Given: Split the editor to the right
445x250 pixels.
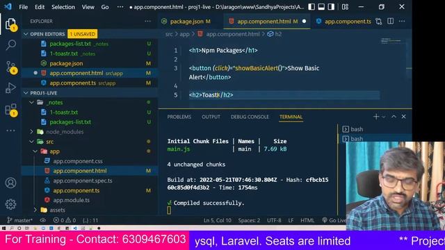Looking at the screenshot, I should 391,22.
